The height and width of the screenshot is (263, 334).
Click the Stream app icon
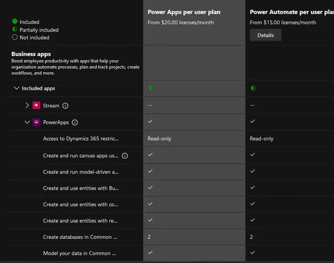click(x=36, y=105)
